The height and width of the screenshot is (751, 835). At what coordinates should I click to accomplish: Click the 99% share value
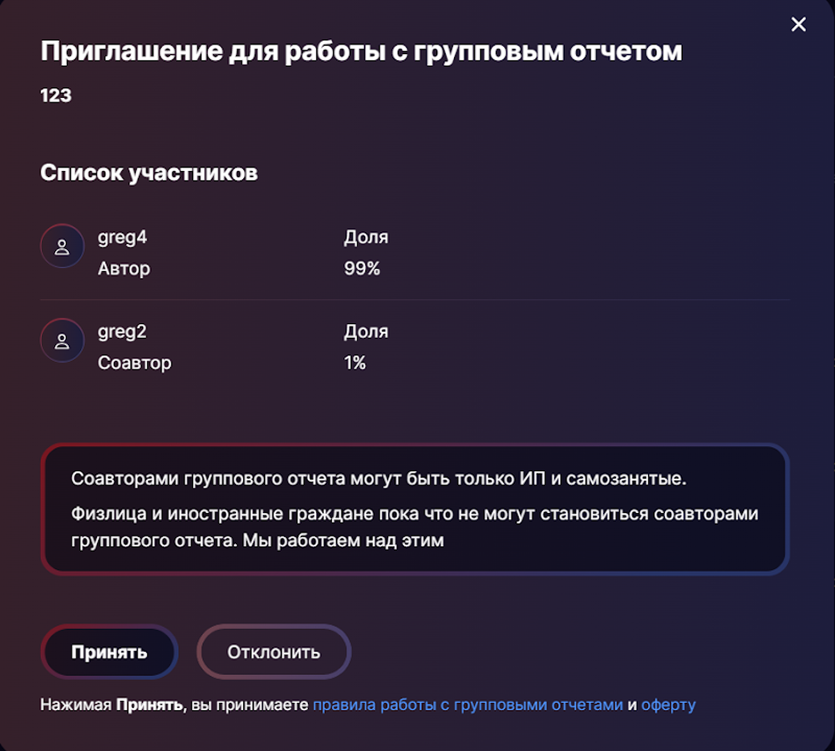pos(361,268)
